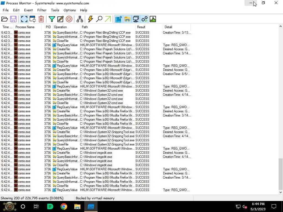Image resolution: width=283 pixels, height=212 pixels.
Task: Click the Process Activity lightning icon
Action: click(x=90, y=19)
